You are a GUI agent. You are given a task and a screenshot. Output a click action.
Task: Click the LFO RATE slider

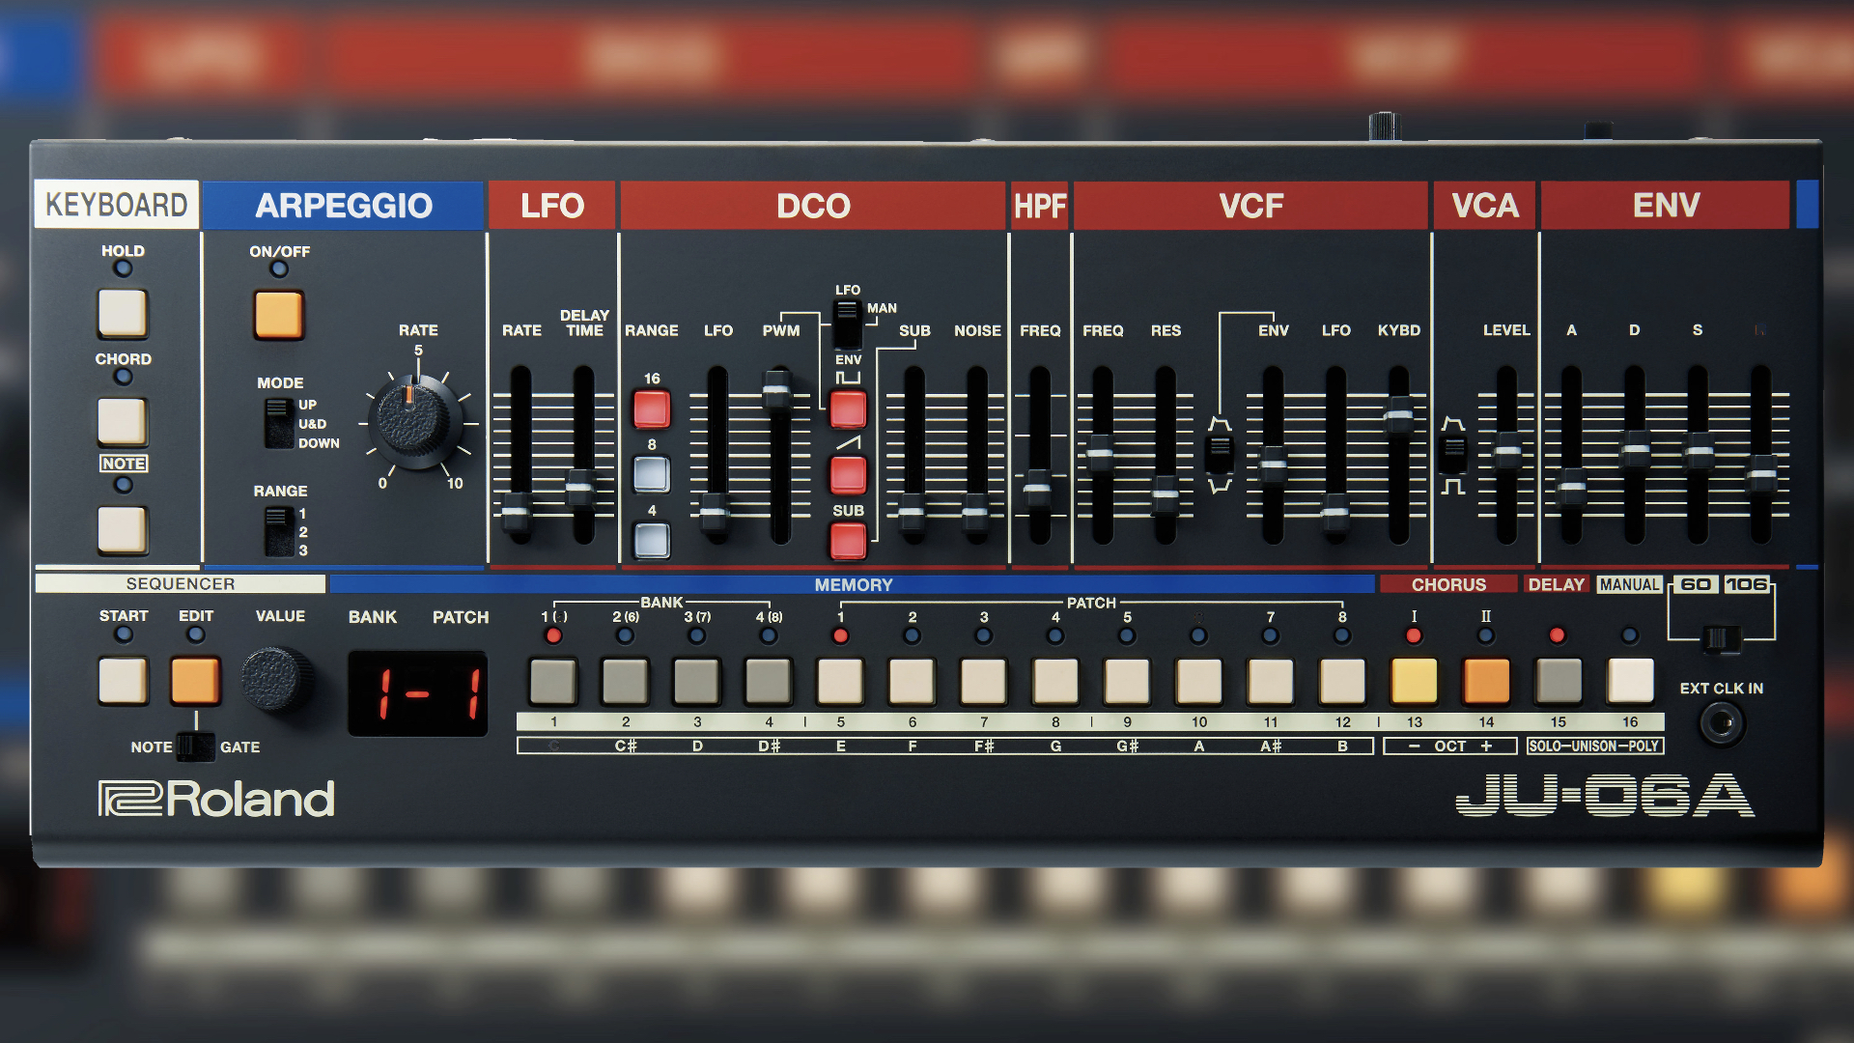point(517,511)
